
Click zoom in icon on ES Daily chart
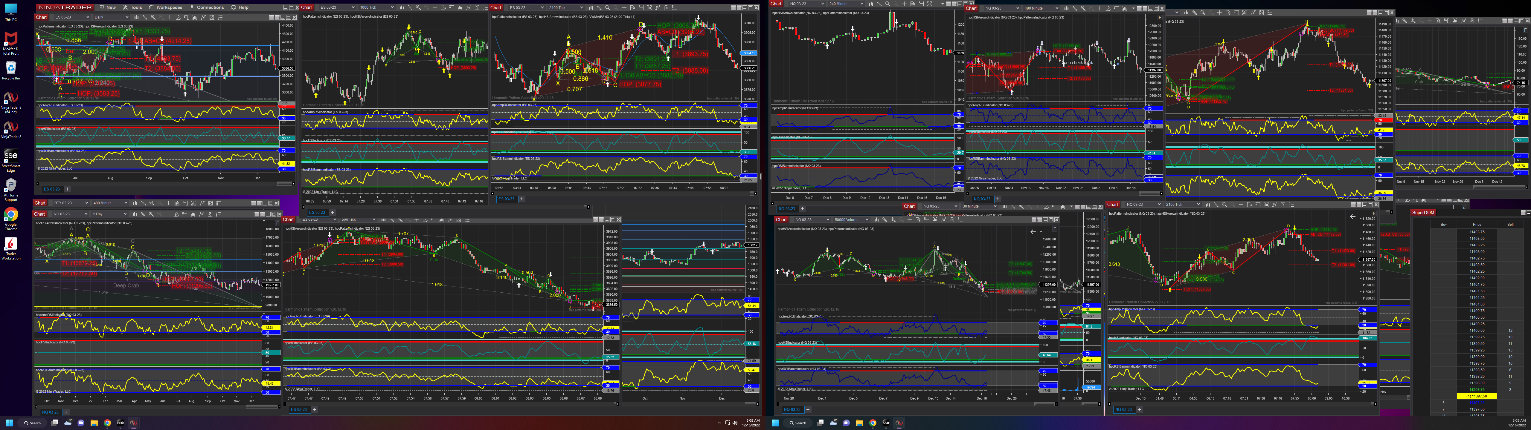pyautogui.click(x=153, y=17)
